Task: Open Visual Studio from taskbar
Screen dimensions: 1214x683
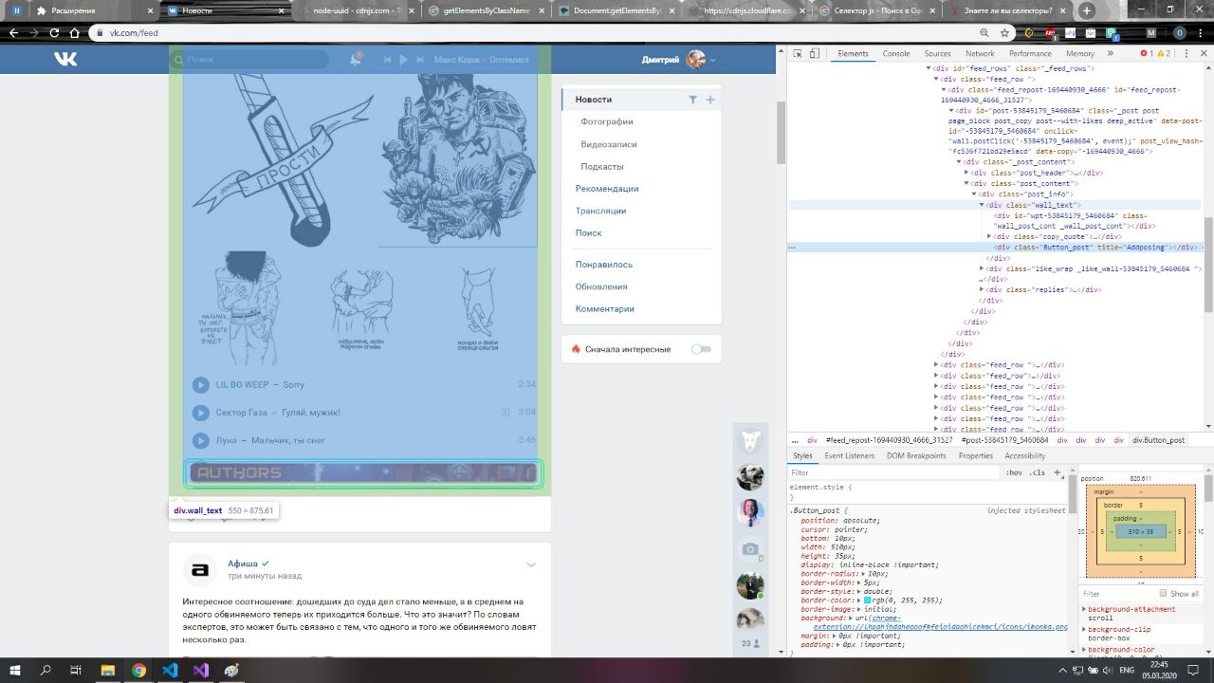Action: click(200, 670)
